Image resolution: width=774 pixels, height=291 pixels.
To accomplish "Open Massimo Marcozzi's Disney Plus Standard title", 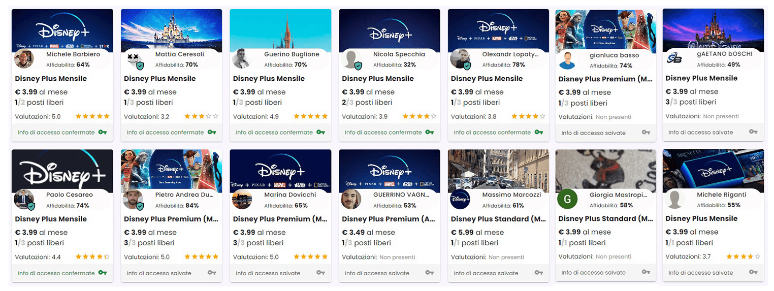I will 498,219.
